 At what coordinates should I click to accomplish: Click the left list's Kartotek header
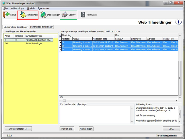[19, 36]
